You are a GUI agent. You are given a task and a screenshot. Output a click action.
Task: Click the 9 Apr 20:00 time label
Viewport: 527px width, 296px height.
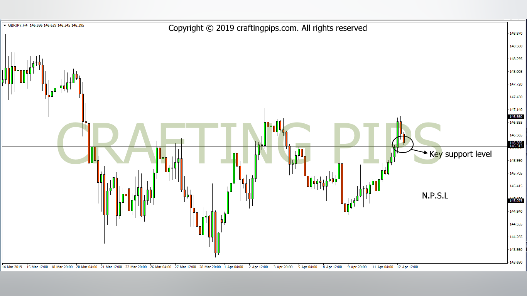(x=357, y=267)
